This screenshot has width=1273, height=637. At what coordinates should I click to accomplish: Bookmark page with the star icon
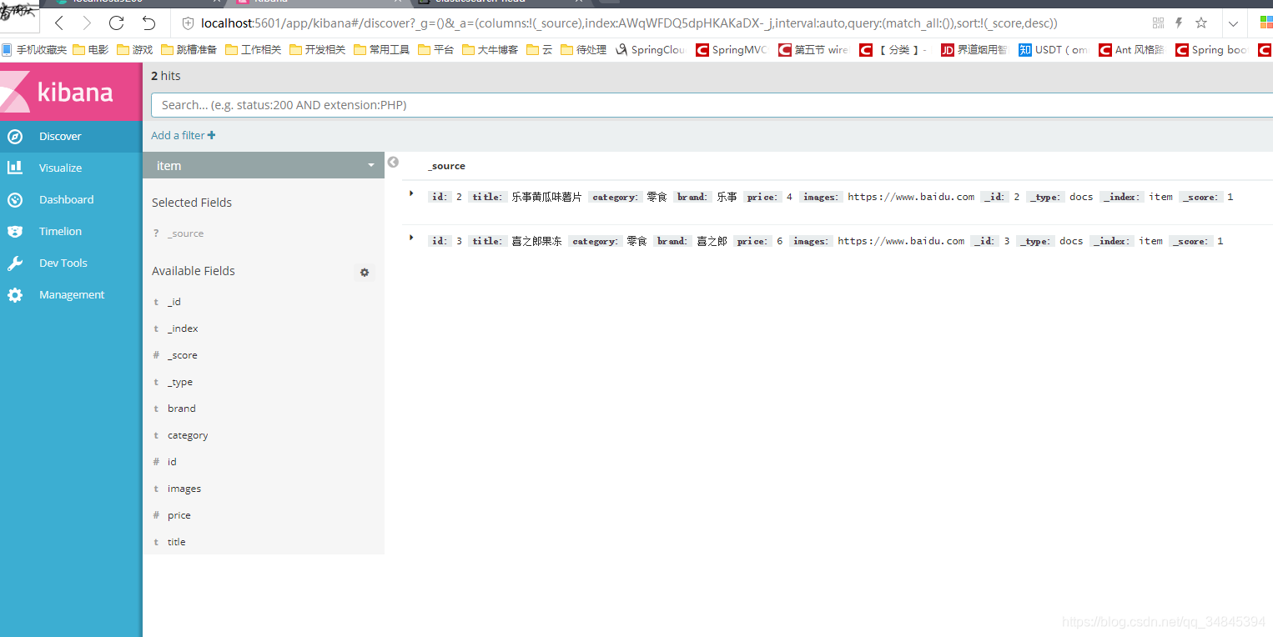tap(1201, 23)
